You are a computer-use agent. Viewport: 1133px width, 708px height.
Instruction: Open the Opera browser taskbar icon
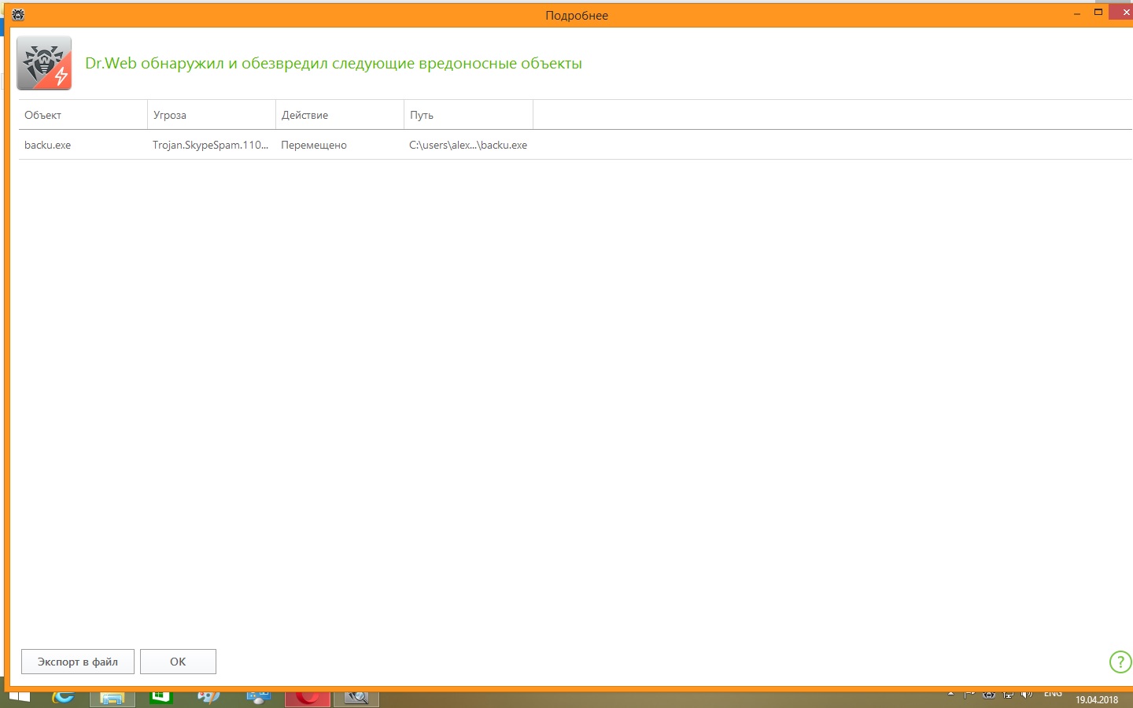(307, 698)
